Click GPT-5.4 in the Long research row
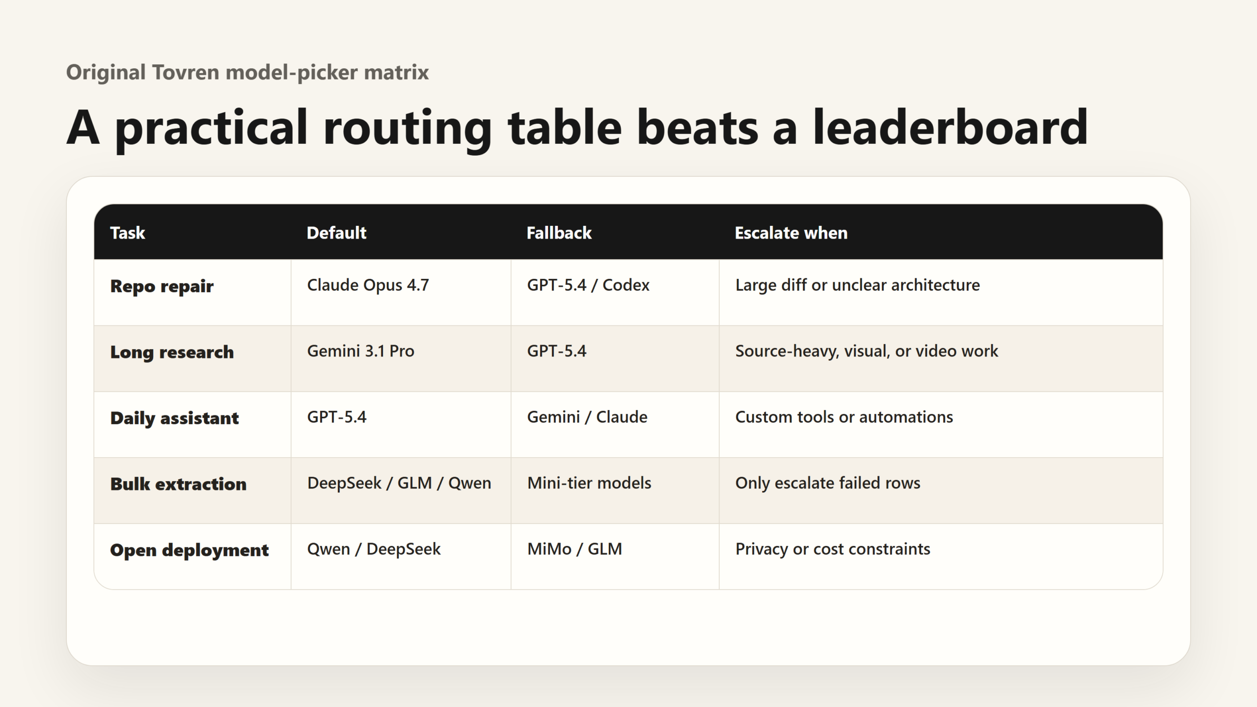 [556, 351]
